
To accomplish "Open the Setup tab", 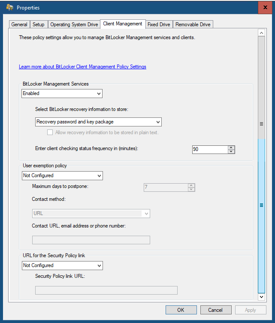I will [x=39, y=25].
